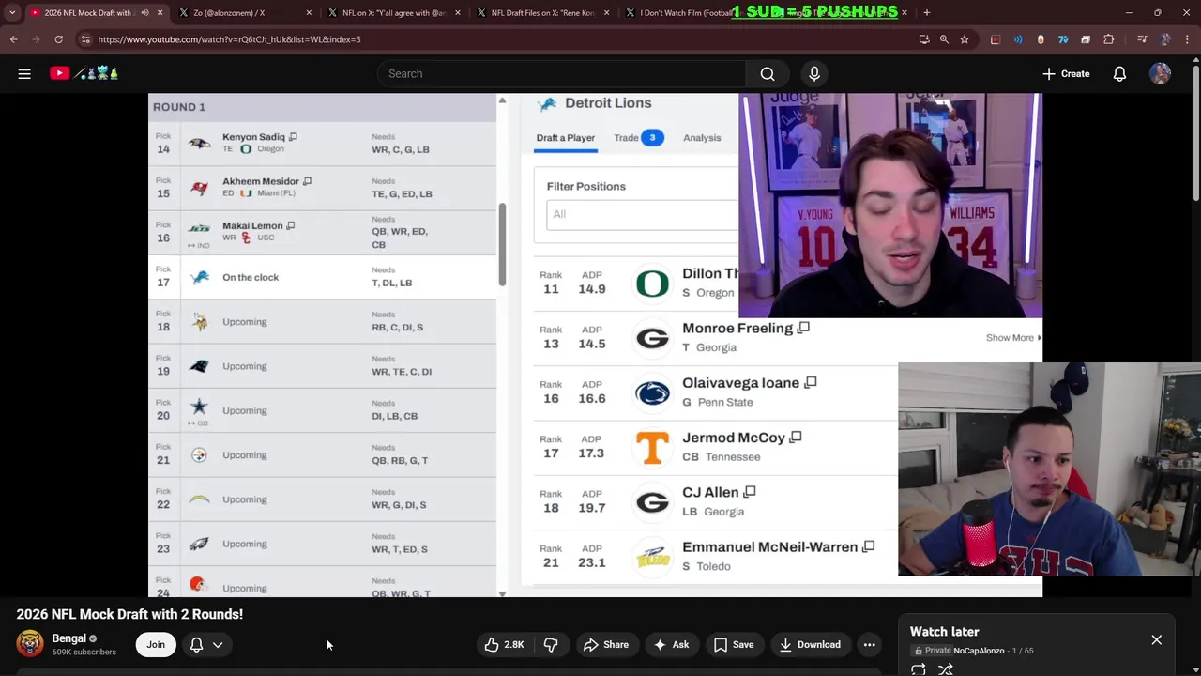Activate voice search microphone
The width and height of the screenshot is (1201, 676).
(814, 73)
